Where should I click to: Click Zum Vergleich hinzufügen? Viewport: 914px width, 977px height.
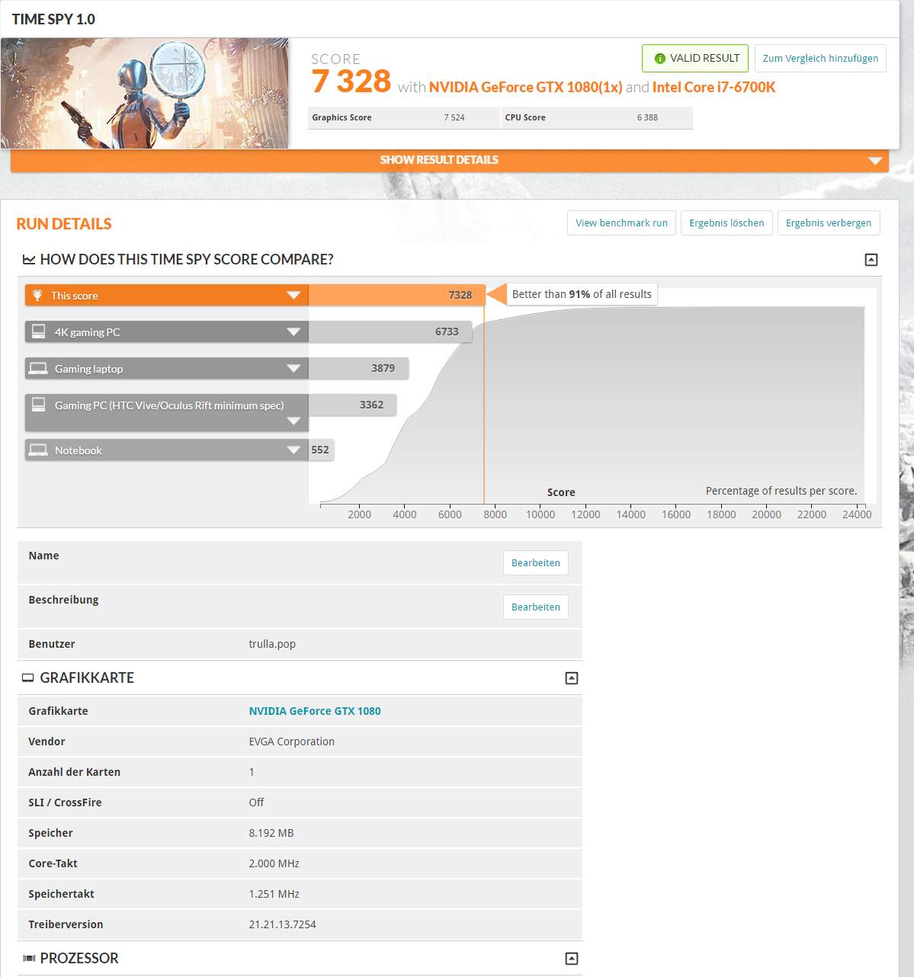coord(820,58)
